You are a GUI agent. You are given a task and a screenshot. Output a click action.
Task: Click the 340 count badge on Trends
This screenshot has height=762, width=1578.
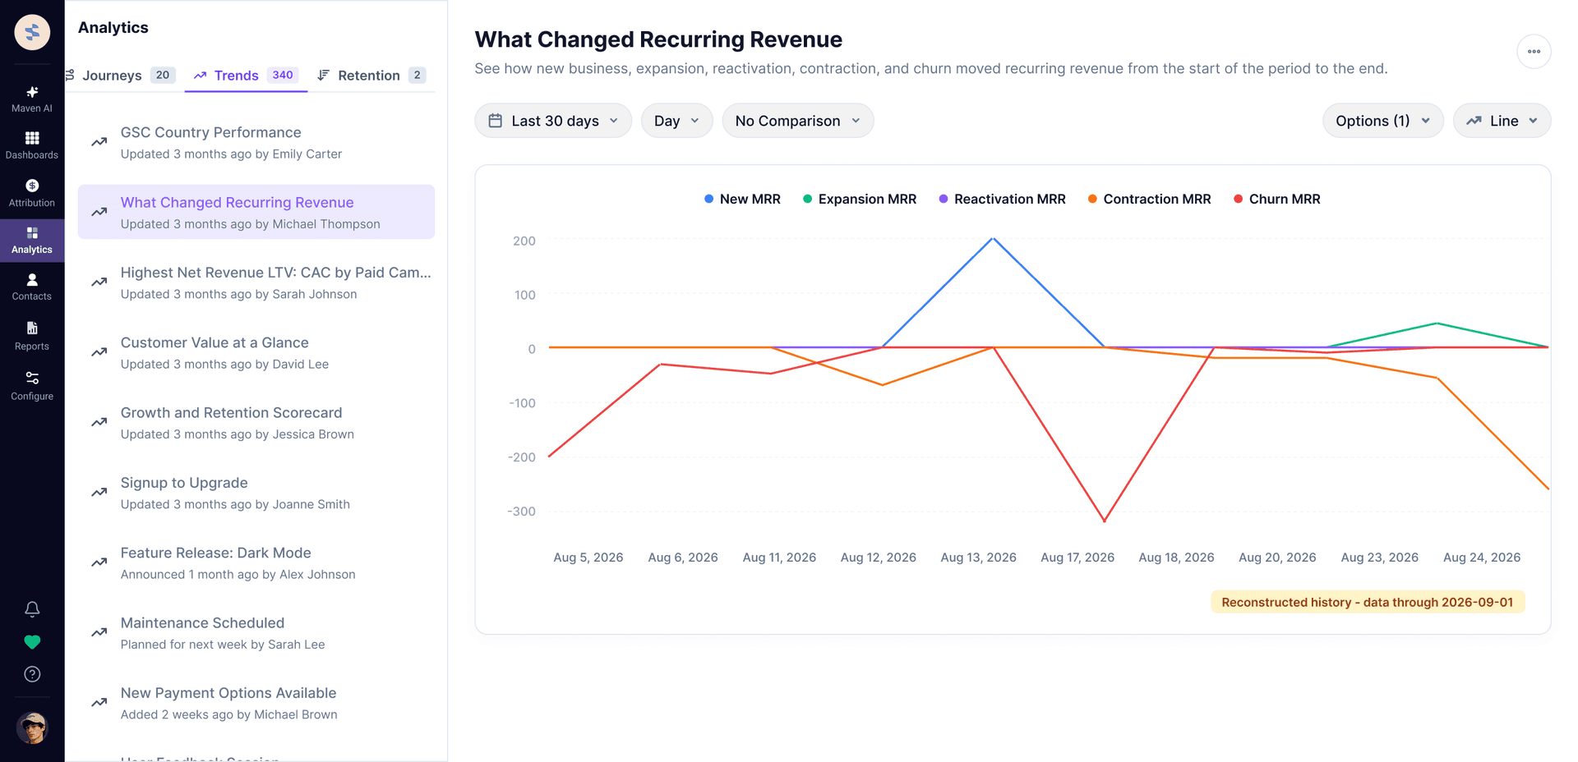coord(283,75)
